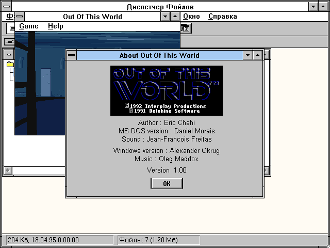Click 'Windows version : Alexander Okrug' line
Screen dimensions: 330x248
[x=167, y=150]
